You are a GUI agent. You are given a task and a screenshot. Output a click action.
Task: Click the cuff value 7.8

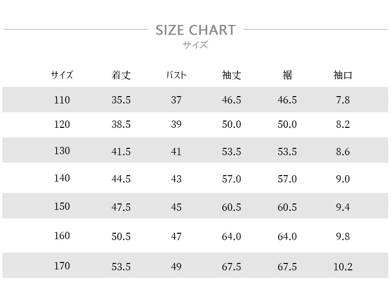click(343, 100)
